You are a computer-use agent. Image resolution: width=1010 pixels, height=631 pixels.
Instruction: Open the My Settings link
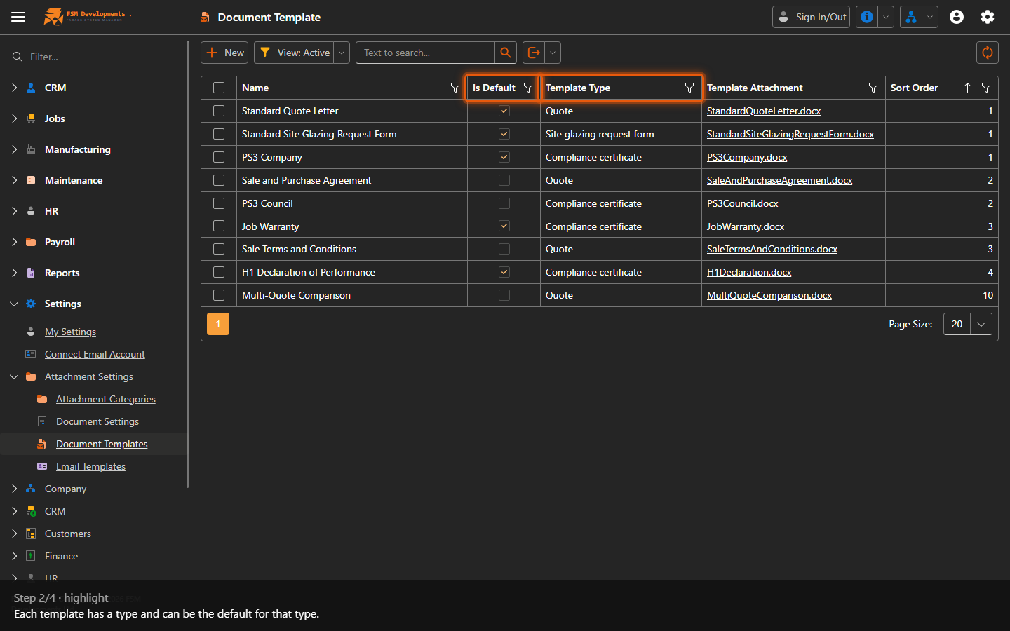pyautogui.click(x=70, y=332)
